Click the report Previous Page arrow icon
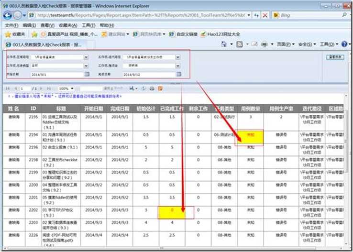The width and height of the screenshot is (353, 252). 15,88
